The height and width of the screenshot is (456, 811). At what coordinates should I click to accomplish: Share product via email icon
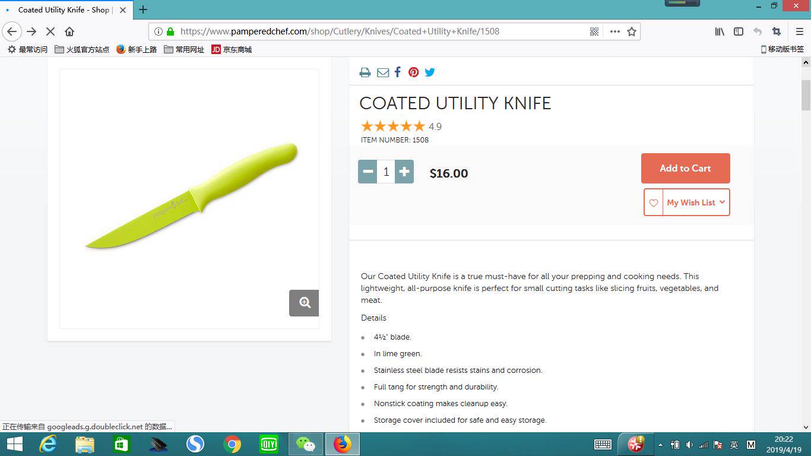coord(383,72)
